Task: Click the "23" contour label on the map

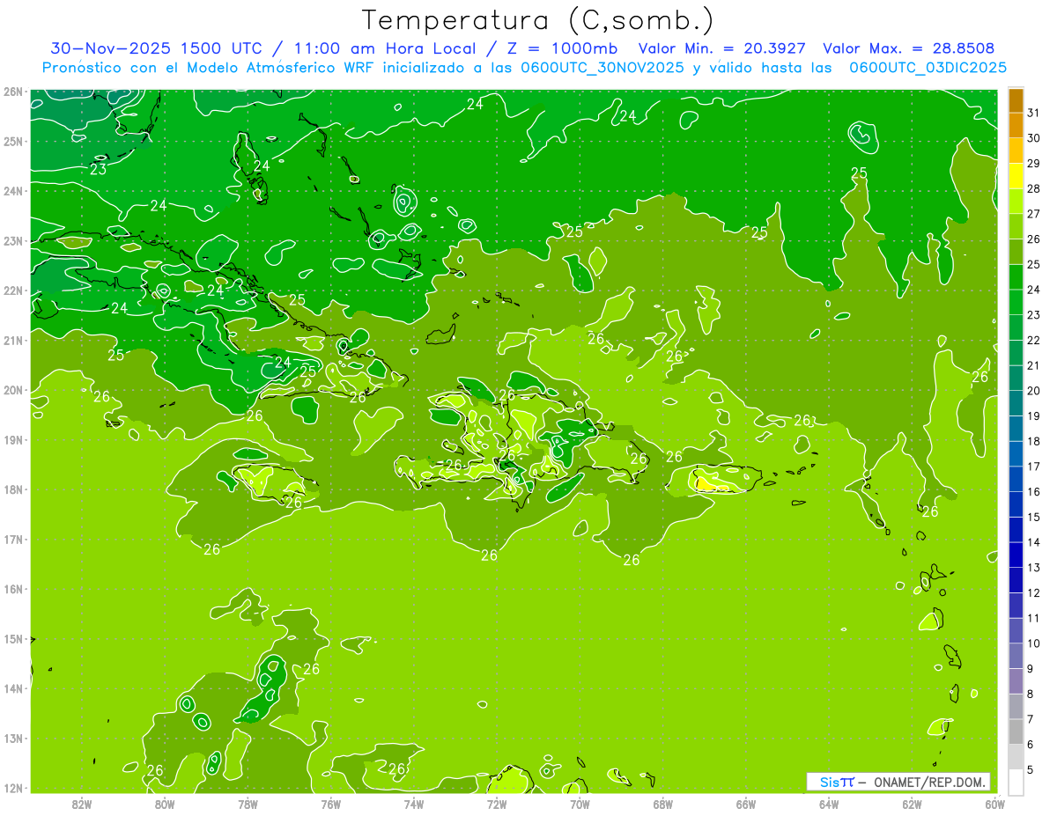Action: (99, 169)
